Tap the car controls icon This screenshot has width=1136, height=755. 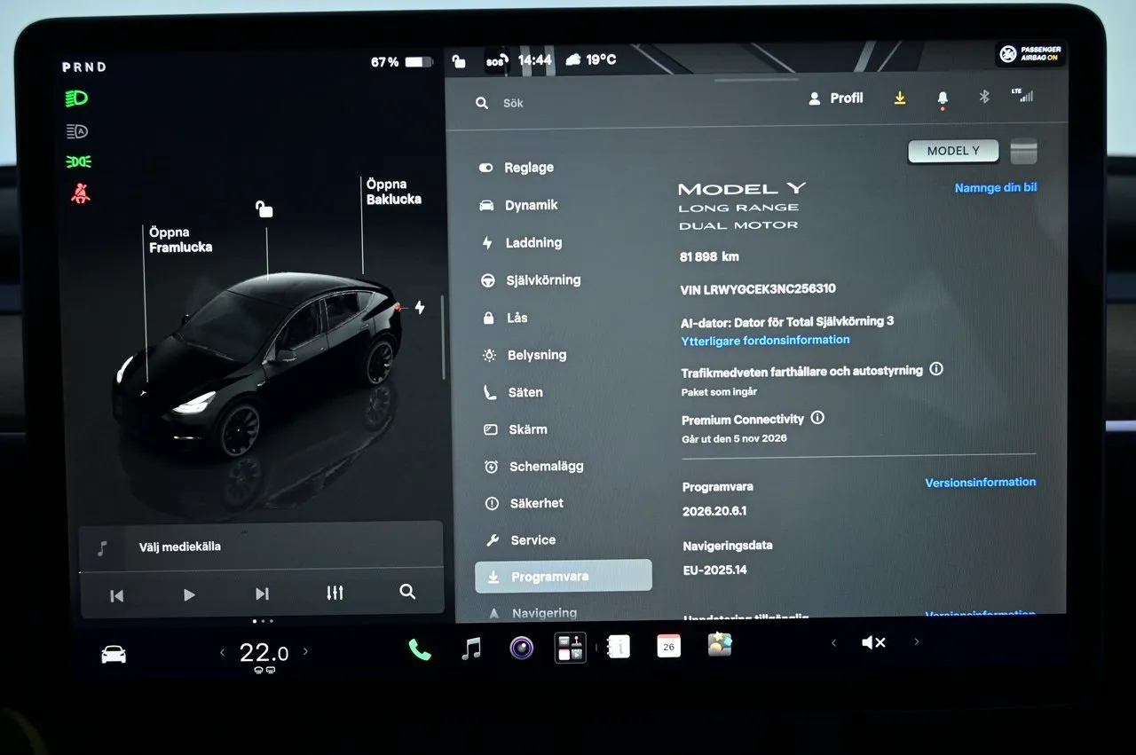coord(114,654)
